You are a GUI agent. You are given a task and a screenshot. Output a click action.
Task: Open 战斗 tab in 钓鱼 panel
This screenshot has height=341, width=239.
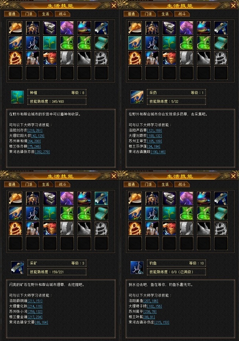tap(182, 184)
